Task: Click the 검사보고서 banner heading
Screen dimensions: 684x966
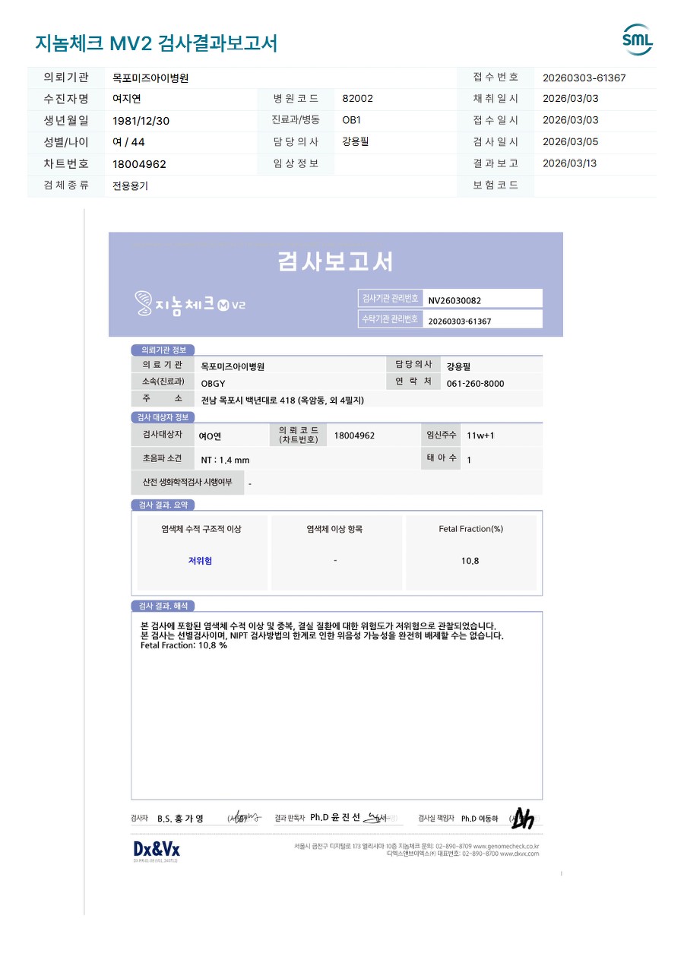Action: (x=335, y=261)
